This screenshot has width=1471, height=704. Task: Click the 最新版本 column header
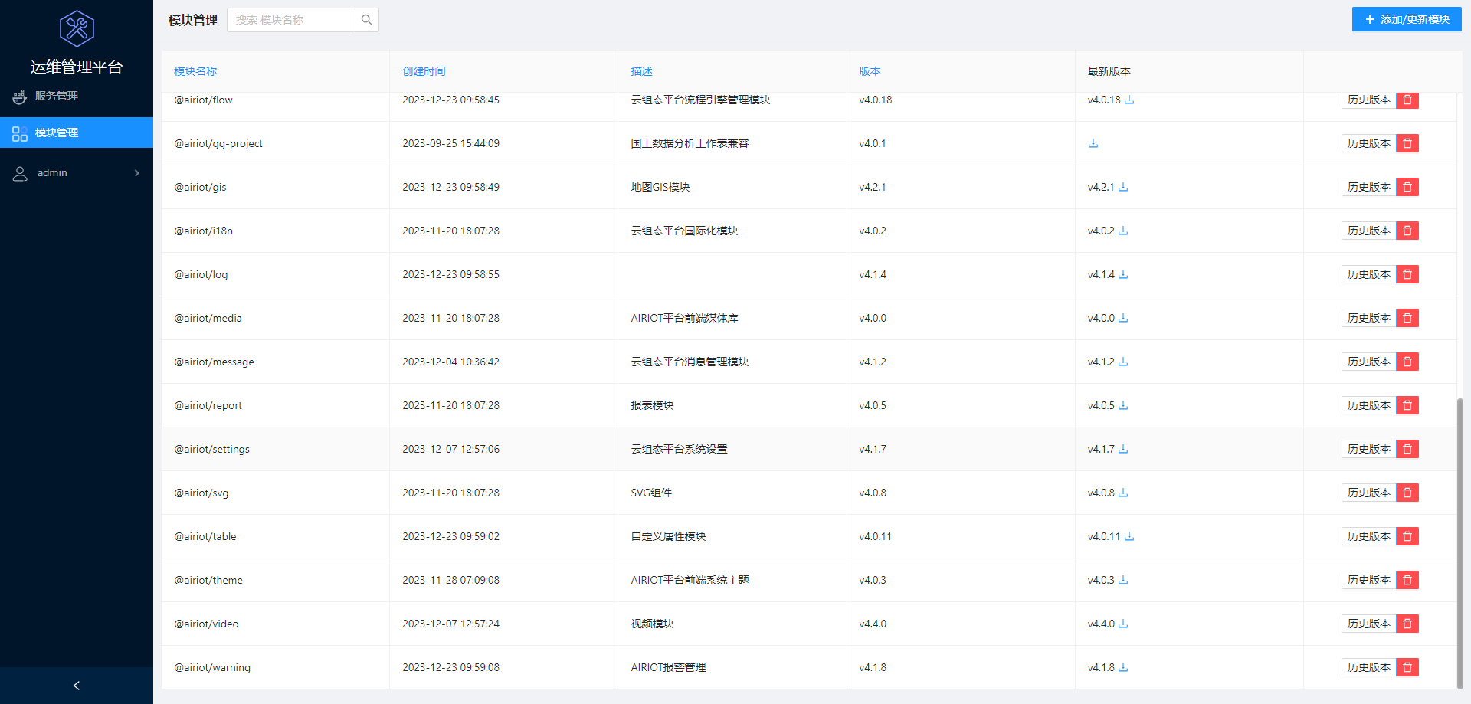coord(1109,71)
